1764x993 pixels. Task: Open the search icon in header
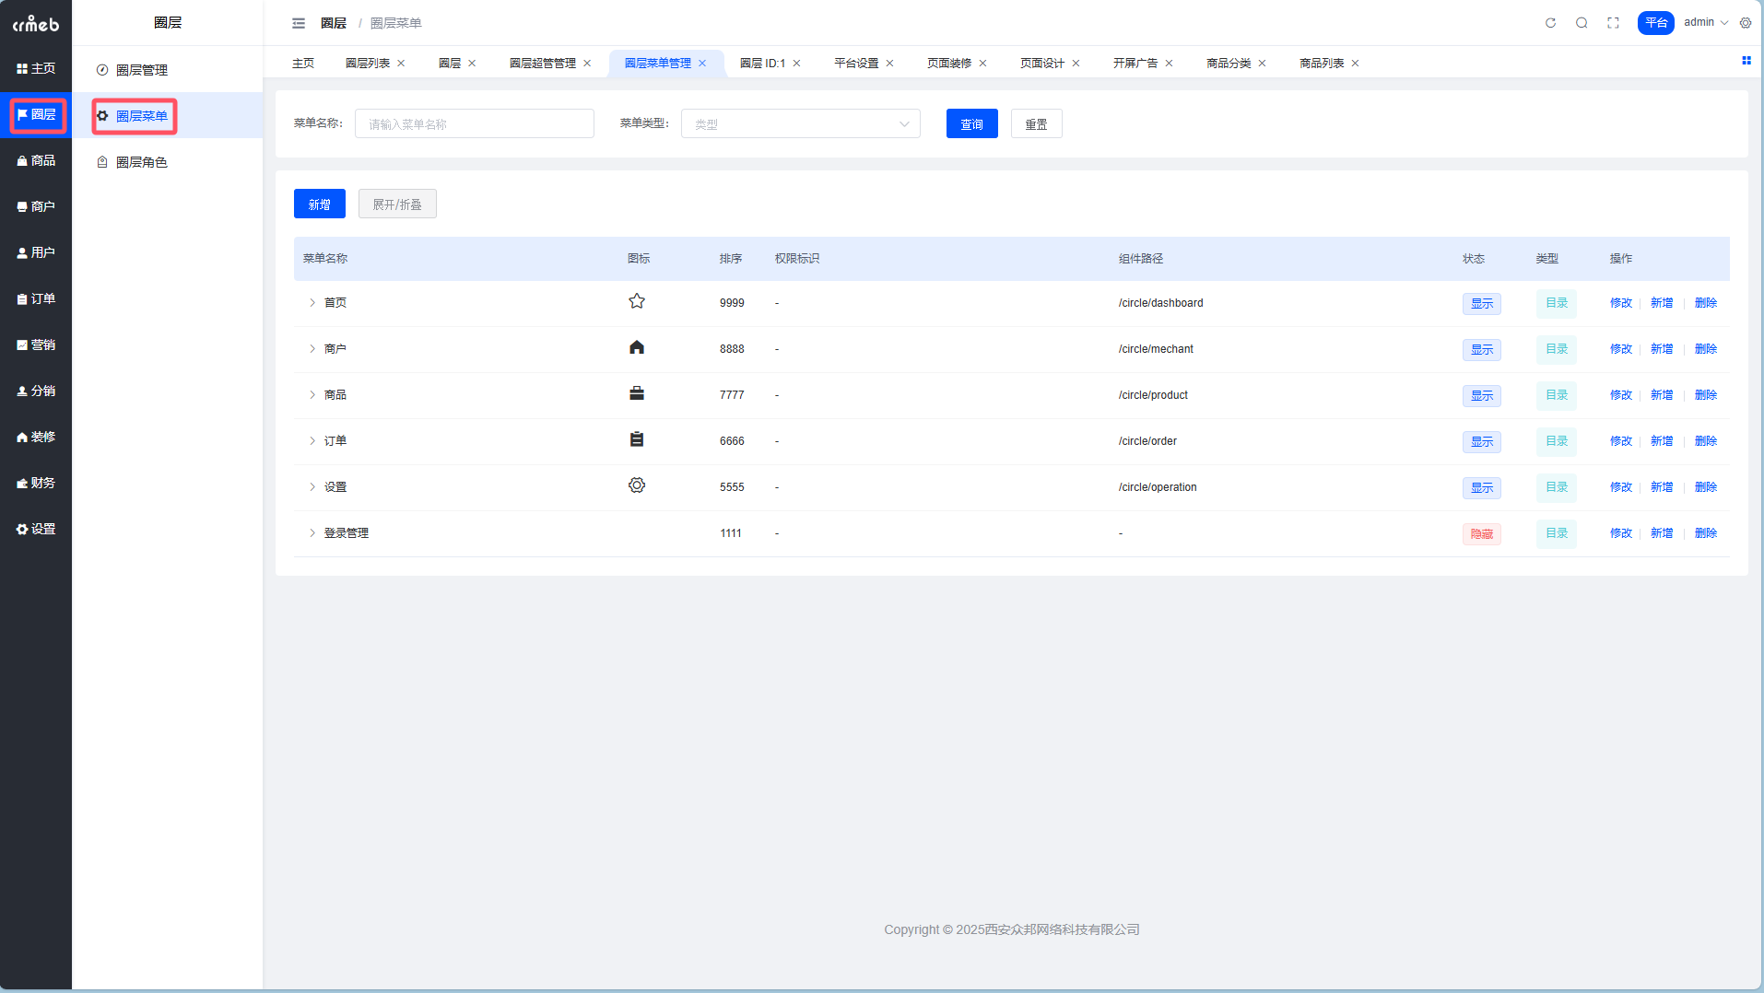[1582, 23]
